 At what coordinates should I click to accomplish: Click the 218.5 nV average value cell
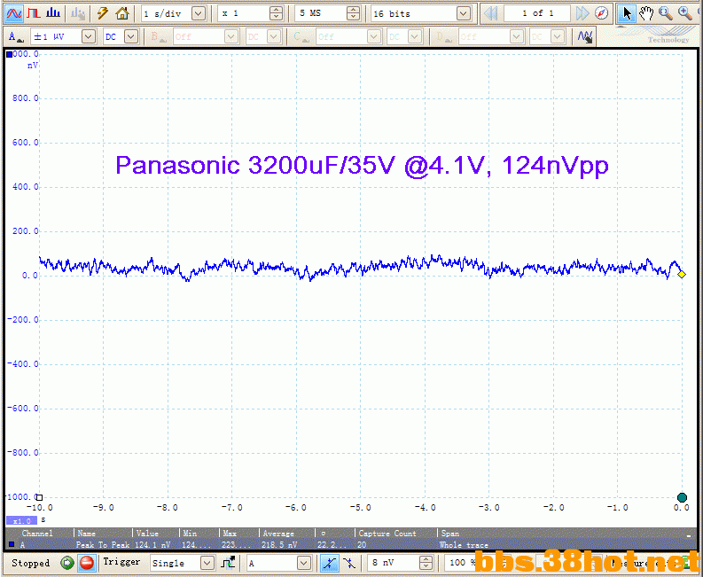click(x=279, y=545)
